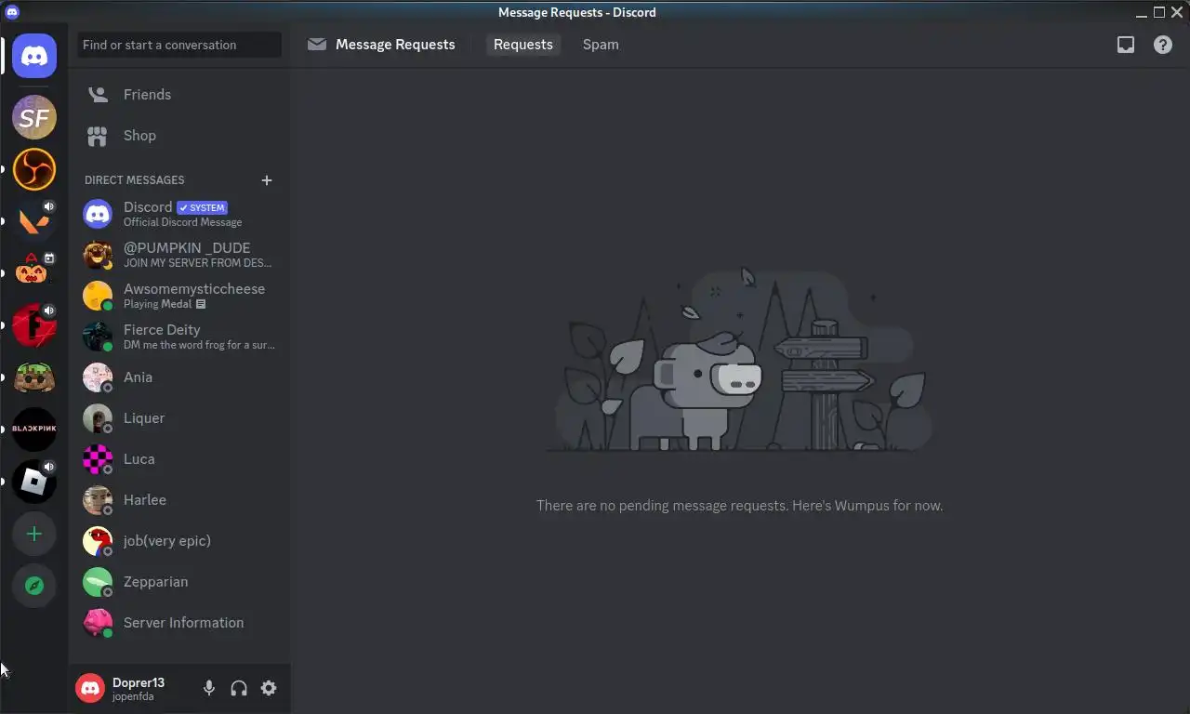This screenshot has height=714, width=1190.
Task: Open the Friends page
Action: pos(178,95)
